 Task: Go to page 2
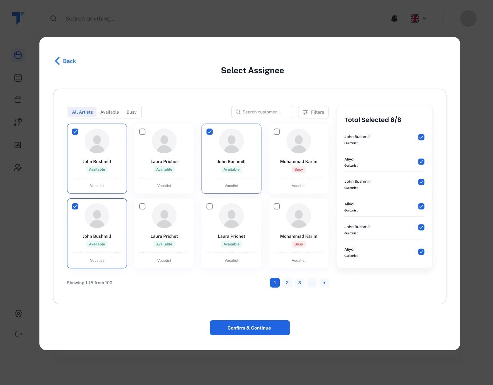tap(287, 283)
